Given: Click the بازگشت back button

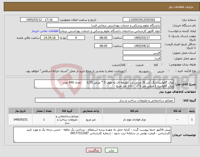Looking at the screenshot, I should pos(94,150).
